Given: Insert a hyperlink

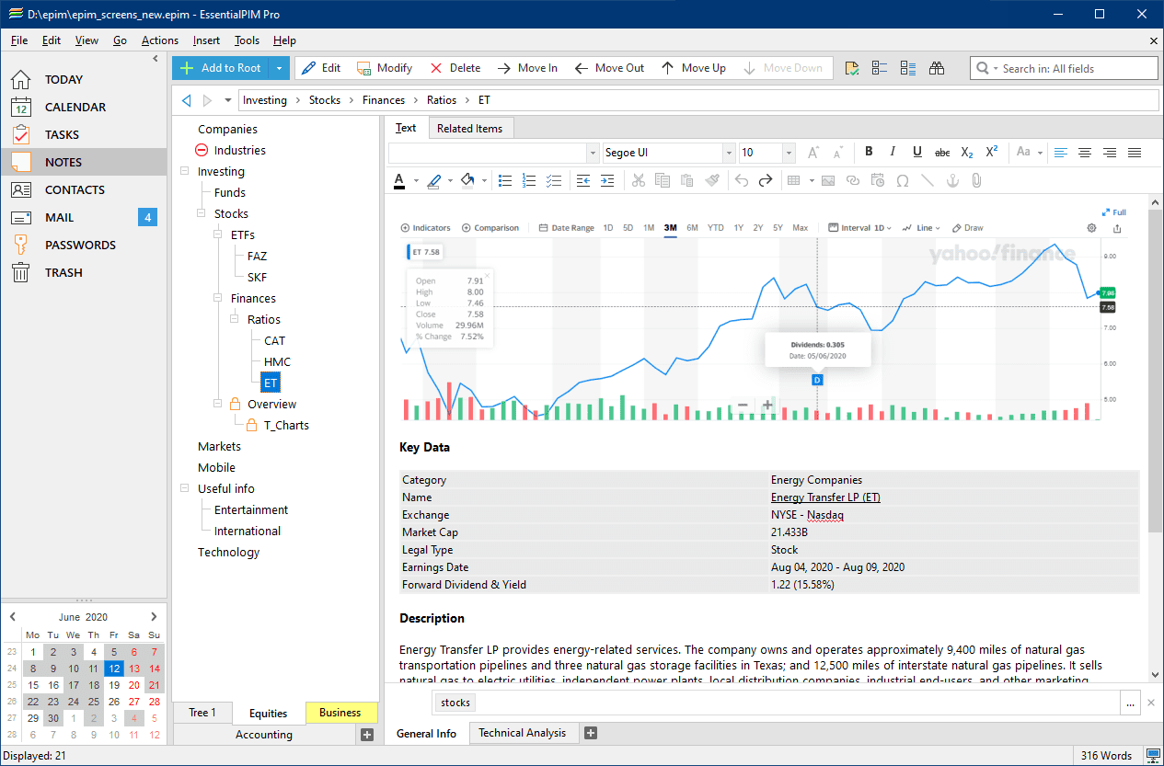Looking at the screenshot, I should click(x=853, y=181).
